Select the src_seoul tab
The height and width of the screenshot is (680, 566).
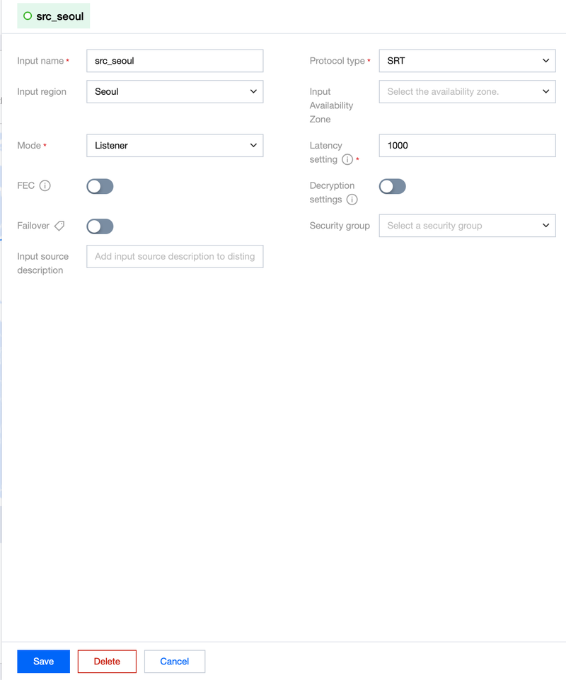[53, 16]
